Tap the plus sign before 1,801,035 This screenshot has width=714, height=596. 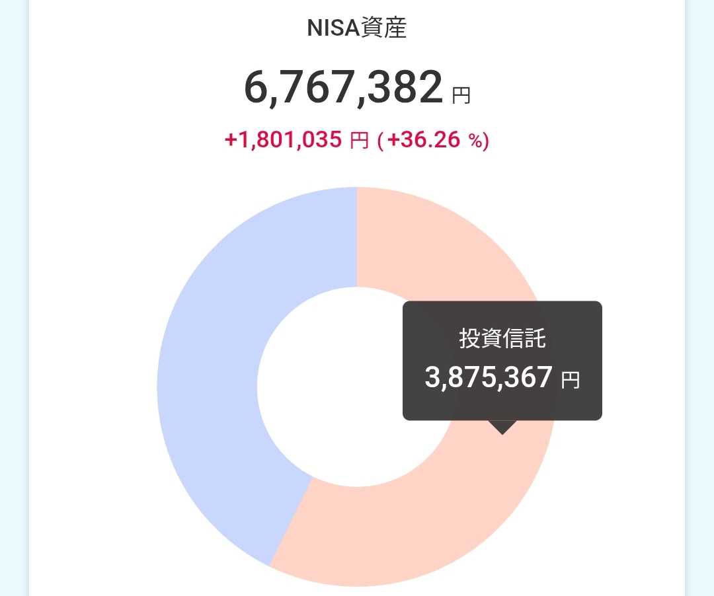pyautogui.click(x=231, y=140)
